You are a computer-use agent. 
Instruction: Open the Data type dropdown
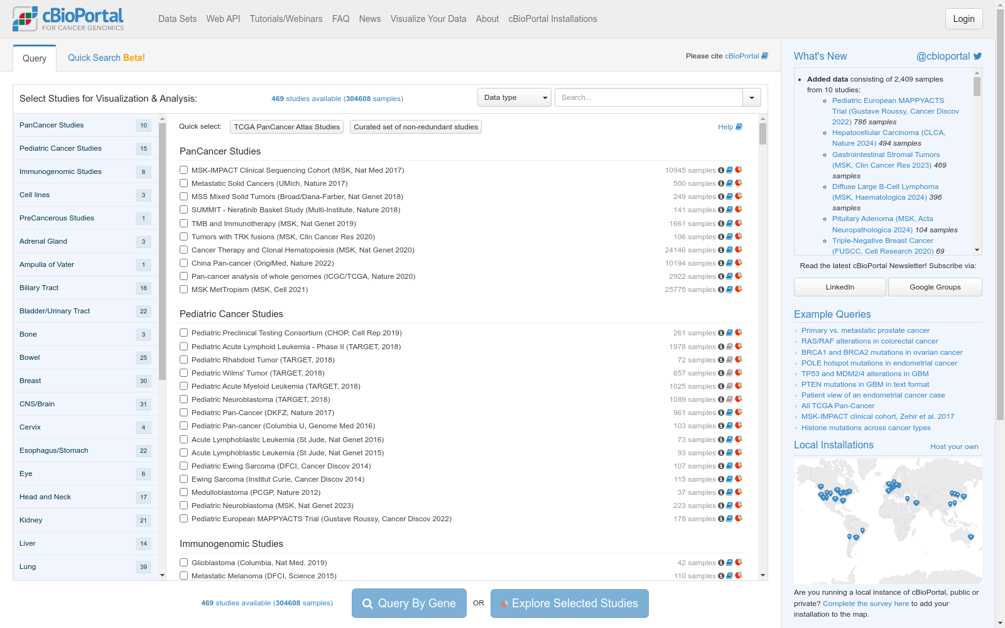(x=514, y=97)
